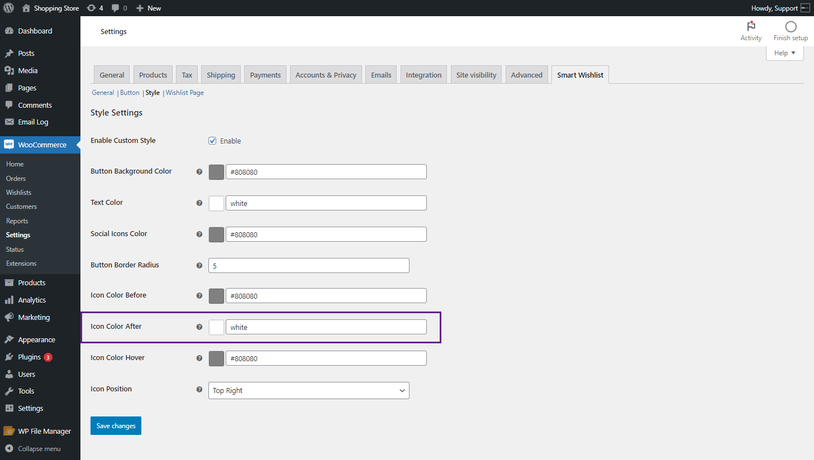The image size is (814, 460).
Task: Click help tooltip icon for Button Background Color
Action: coord(199,172)
